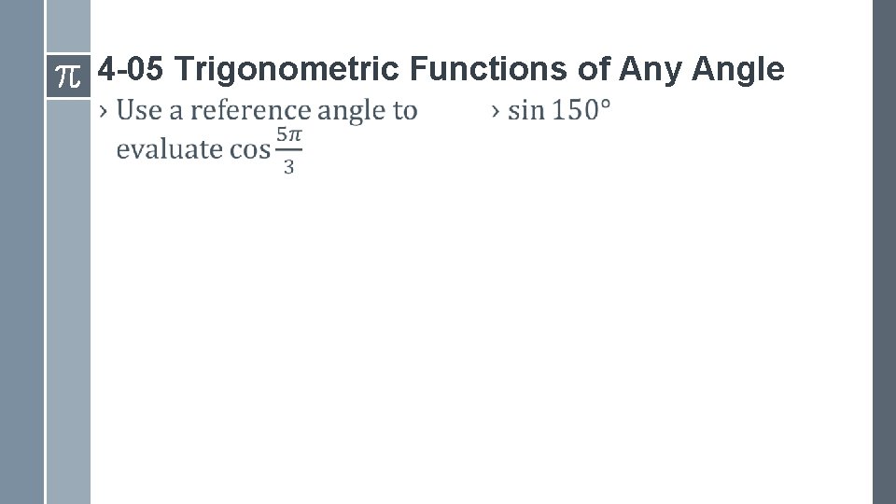Click the pi symbol icon
This screenshot has height=504, width=896.
point(68,75)
